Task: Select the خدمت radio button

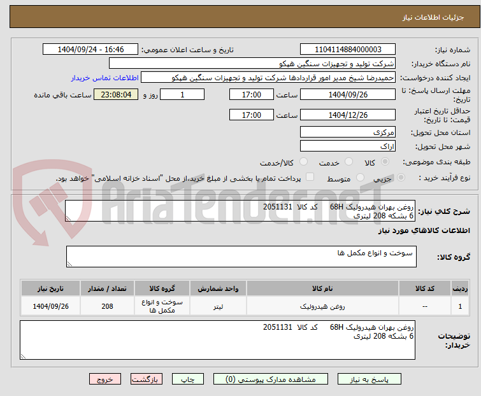Action: (x=348, y=162)
